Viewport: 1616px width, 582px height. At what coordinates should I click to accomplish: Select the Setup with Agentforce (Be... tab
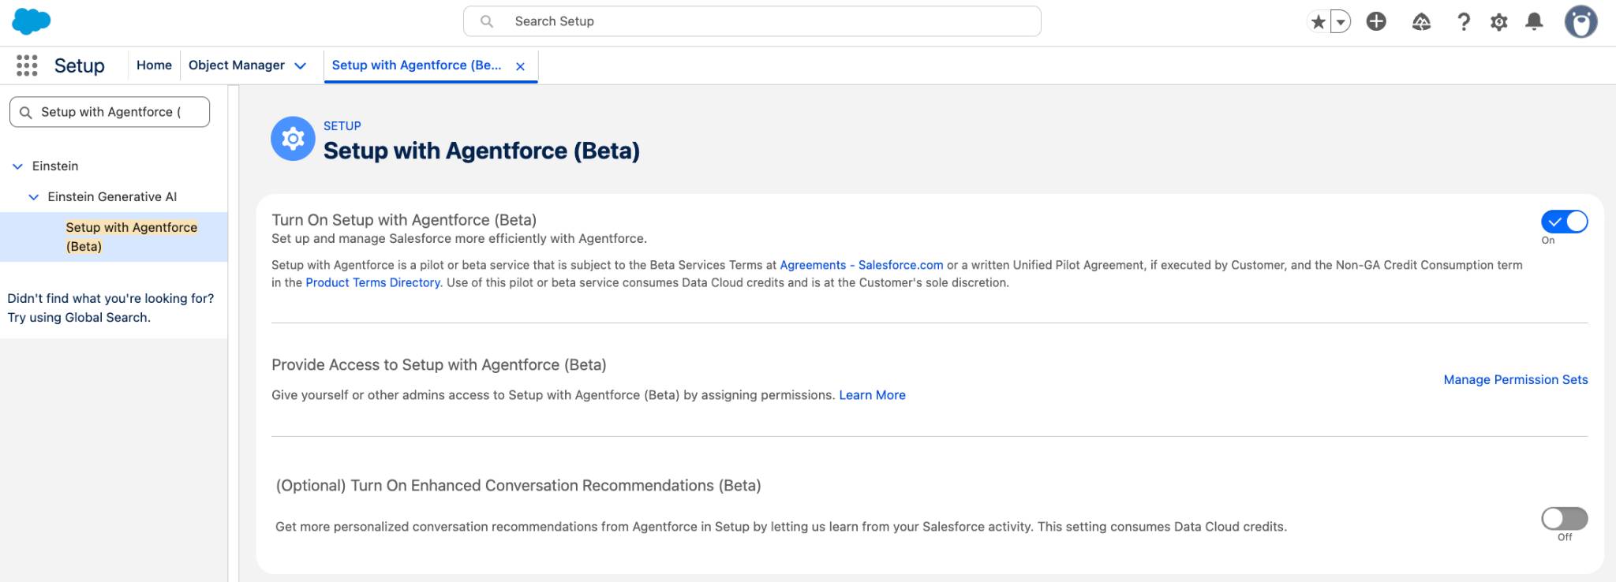[416, 65]
